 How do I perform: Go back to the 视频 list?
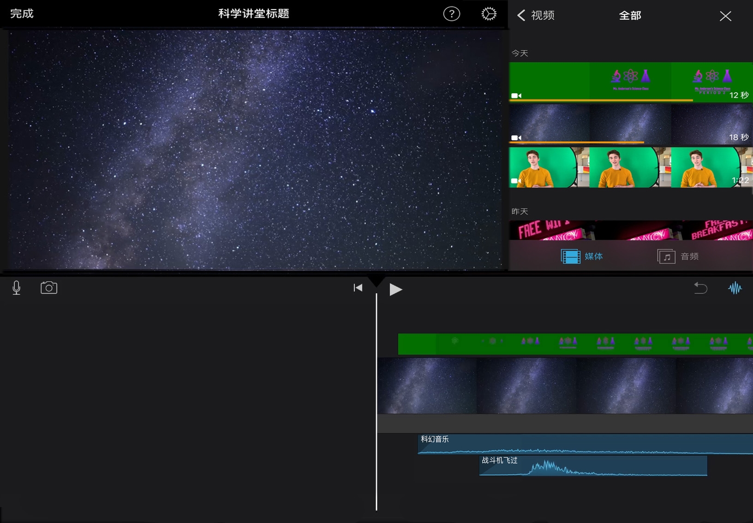tap(536, 16)
